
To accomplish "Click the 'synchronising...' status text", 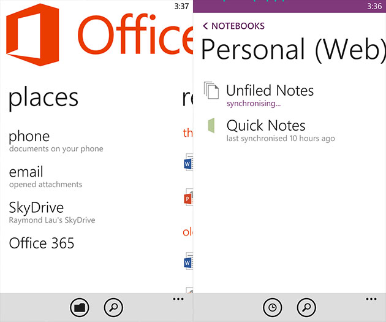I will pos(254,104).
